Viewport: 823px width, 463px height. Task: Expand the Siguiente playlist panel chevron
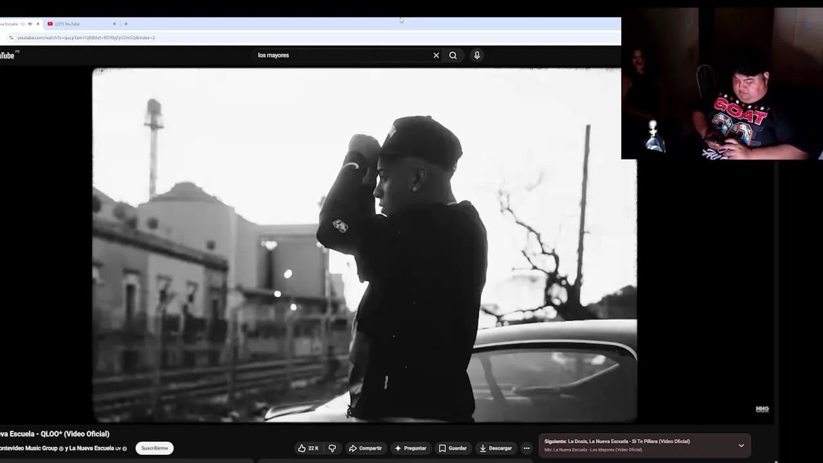[741, 445]
